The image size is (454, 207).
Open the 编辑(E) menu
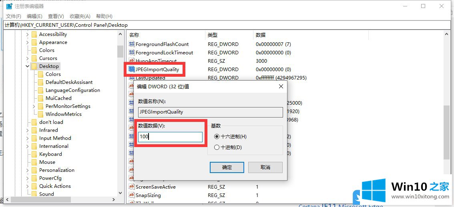(x=34, y=16)
